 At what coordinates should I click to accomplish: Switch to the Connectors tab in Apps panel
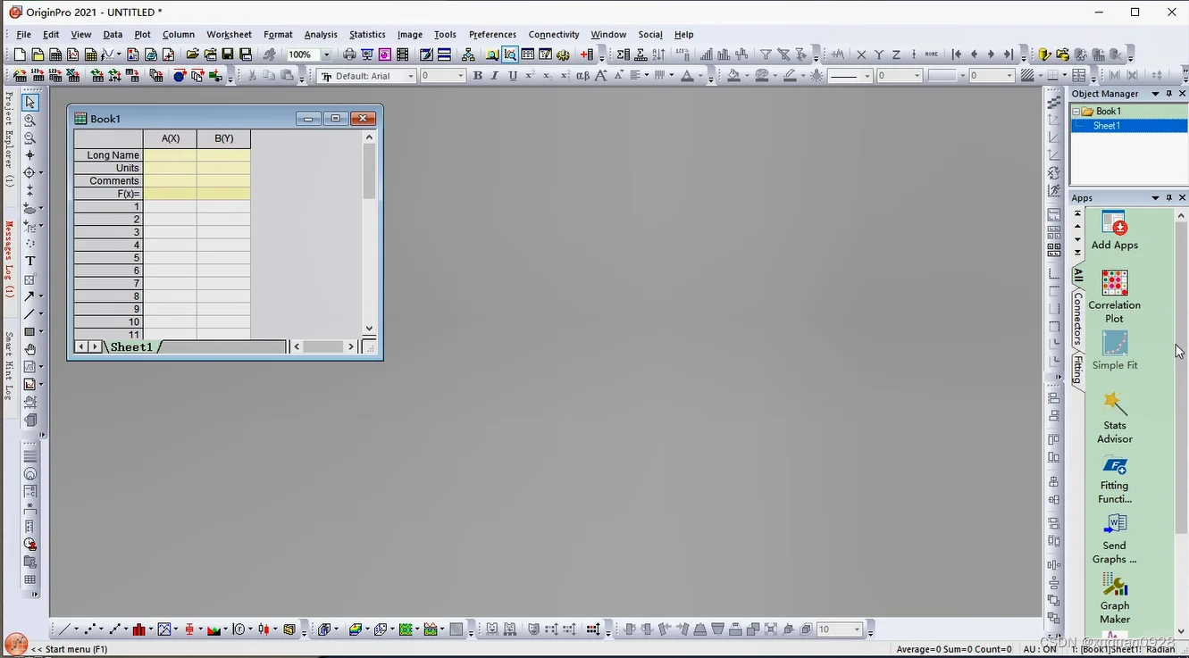point(1078,319)
